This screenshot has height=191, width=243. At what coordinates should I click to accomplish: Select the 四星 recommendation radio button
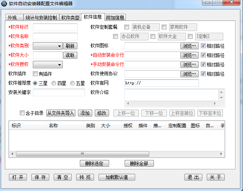54,83
